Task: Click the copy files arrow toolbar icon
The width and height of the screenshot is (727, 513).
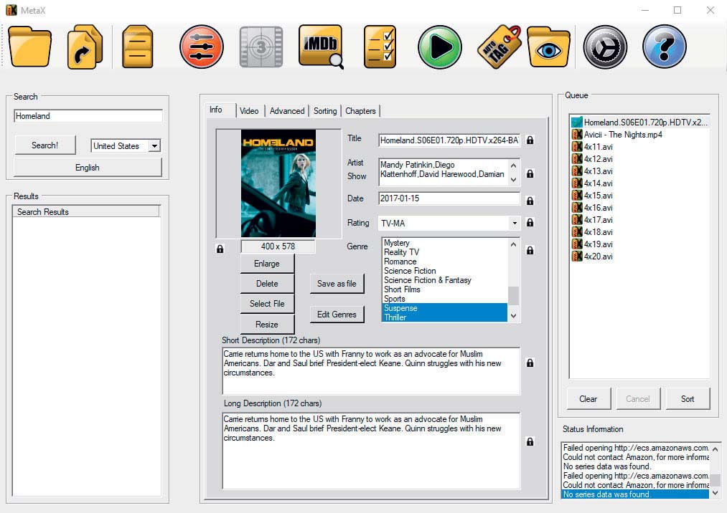Action: tap(85, 47)
